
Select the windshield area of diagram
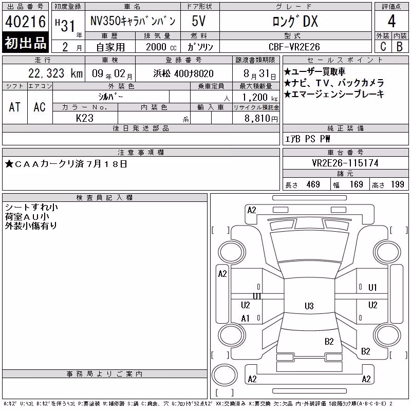pyautogui.click(x=309, y=247)
